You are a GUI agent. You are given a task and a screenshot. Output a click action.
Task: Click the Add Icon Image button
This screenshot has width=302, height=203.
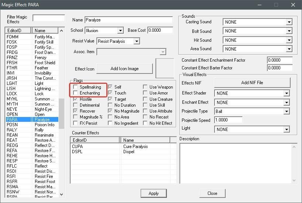124,69
